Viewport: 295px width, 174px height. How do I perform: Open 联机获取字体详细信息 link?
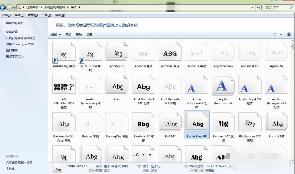click(20, 38)
